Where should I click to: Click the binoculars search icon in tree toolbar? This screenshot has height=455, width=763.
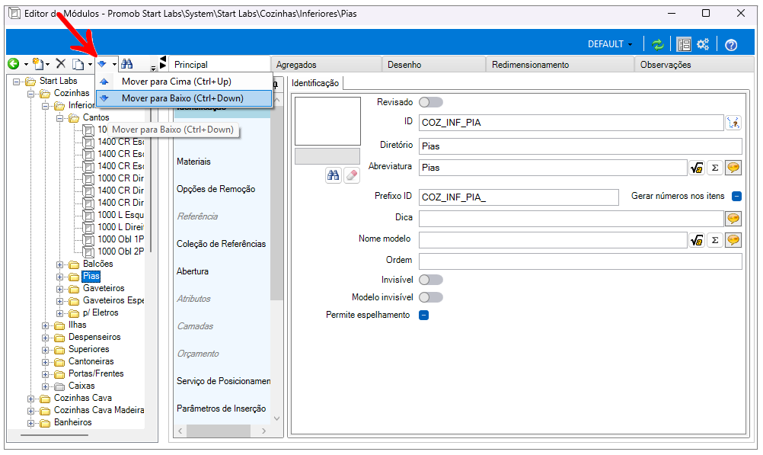(126, 64)
